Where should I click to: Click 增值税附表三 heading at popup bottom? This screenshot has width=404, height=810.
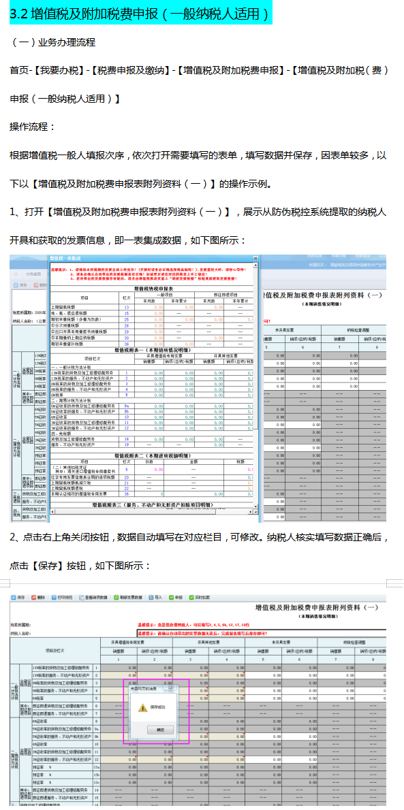(x=151, y=504)
